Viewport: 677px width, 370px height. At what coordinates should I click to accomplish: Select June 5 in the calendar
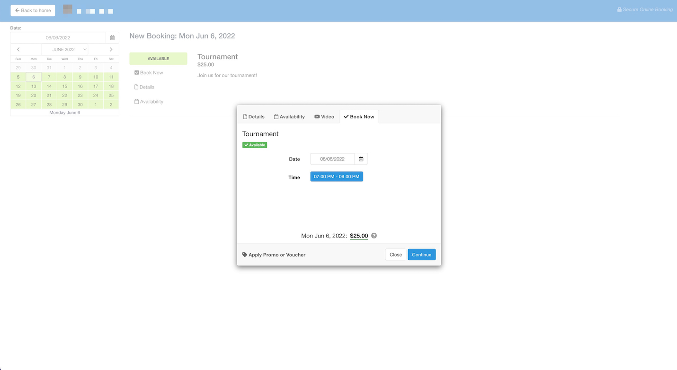click(x=18, y=77)
